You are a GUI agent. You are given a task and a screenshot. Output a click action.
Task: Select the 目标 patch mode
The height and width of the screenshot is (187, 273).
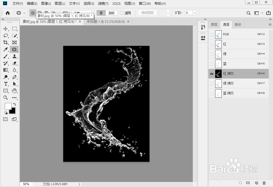click(112, 13)
